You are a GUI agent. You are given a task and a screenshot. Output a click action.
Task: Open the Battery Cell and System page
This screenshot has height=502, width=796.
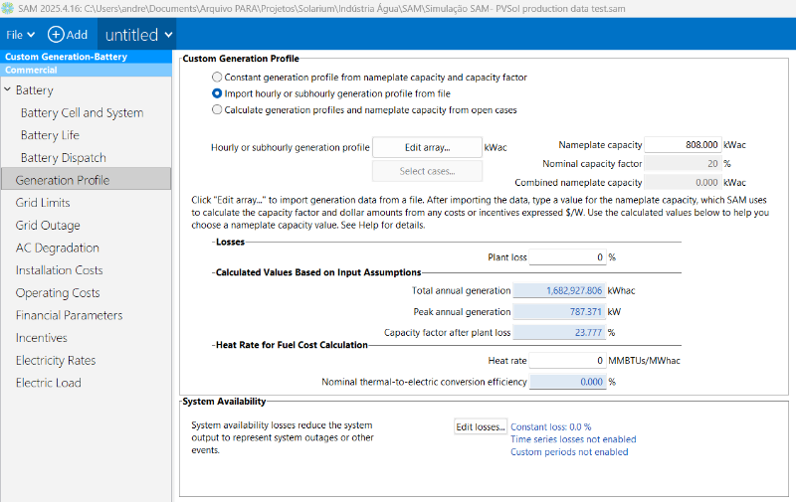click(82, 112)
